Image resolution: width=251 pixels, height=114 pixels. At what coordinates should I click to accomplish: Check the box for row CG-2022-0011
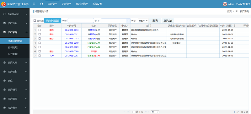coord(40,34)
